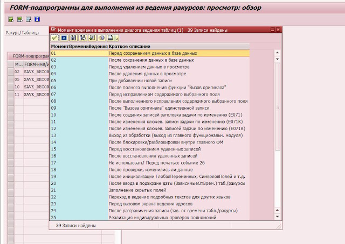Select row После выполненного исправления содержимого выбранного поля
This screenshot has width=345, height=244.
[150, 101]
